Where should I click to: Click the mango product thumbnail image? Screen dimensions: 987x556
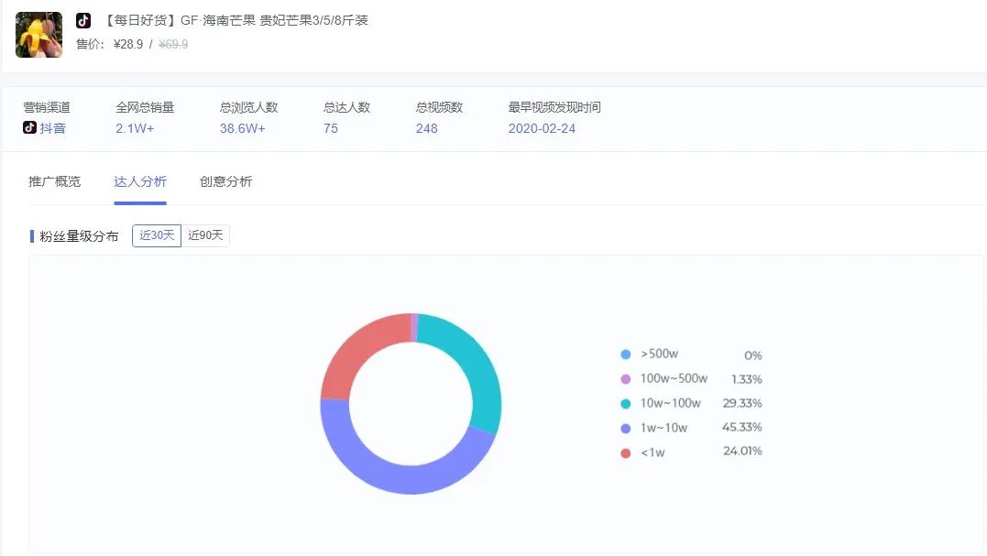click(38, 35)
